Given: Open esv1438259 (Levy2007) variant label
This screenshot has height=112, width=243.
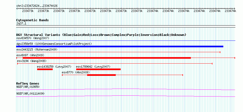Looking at the screenshot, I should (54, 67).
